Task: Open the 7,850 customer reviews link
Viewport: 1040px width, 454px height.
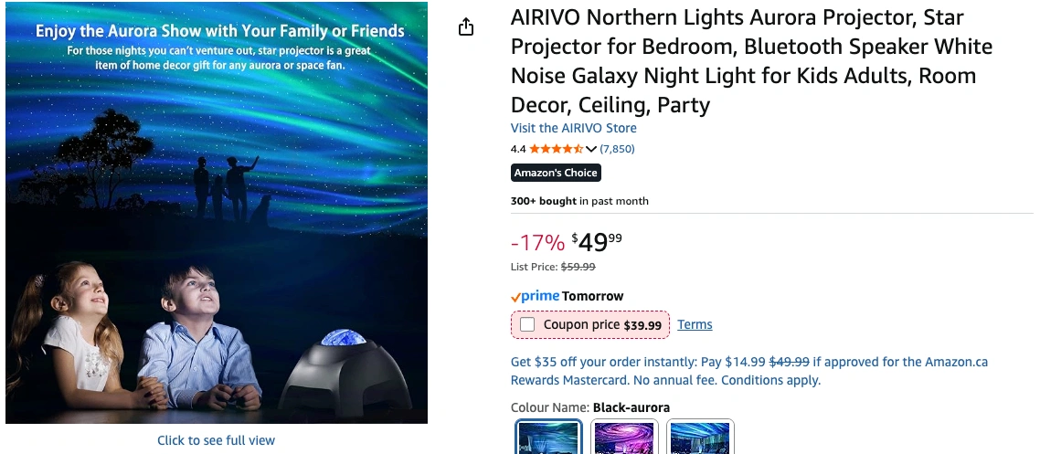Action: point(617,149)
